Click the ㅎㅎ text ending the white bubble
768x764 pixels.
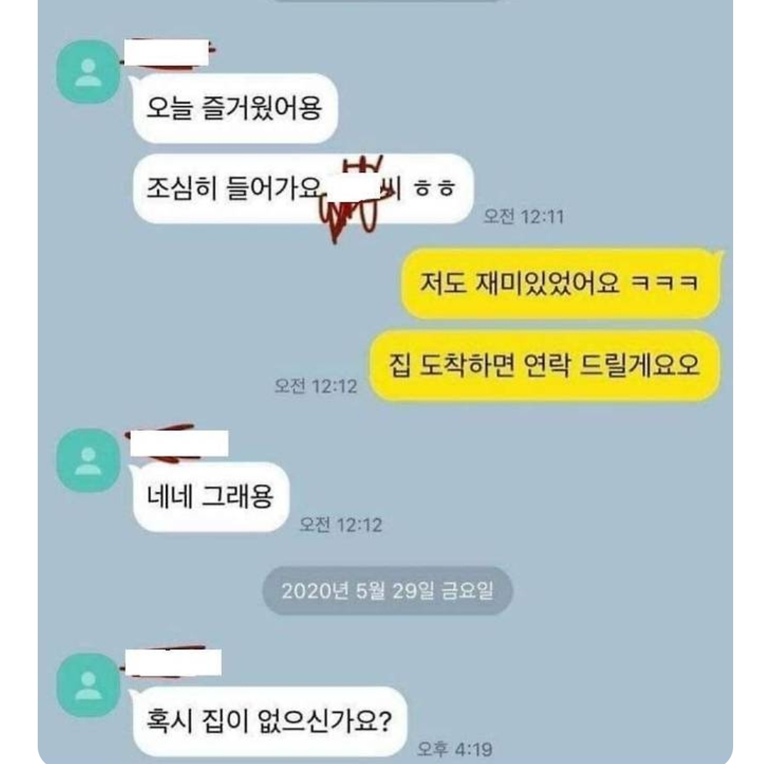click(x=435, y=189)
